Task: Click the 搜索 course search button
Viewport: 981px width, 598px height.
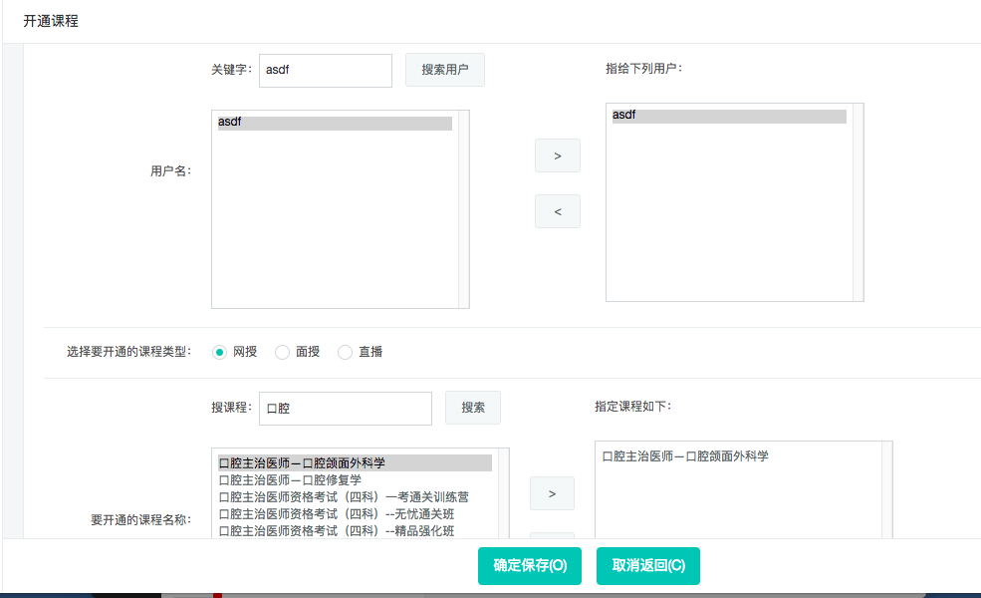Action: click(x=473, y=408)
